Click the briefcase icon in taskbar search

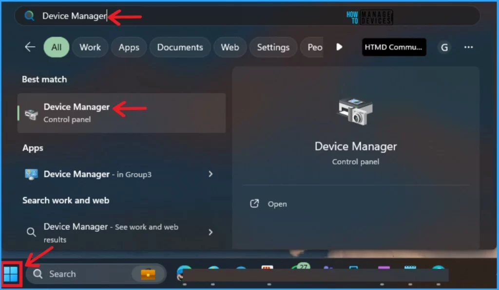coord(148,274)
